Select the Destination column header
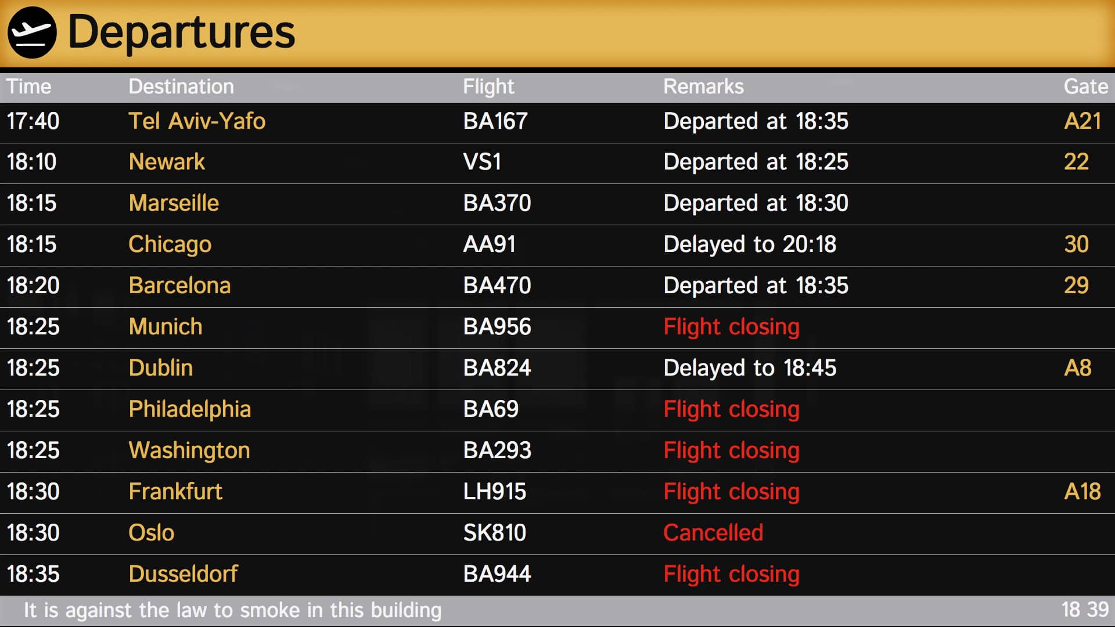The image size is (1115, 627). (181, 87)
